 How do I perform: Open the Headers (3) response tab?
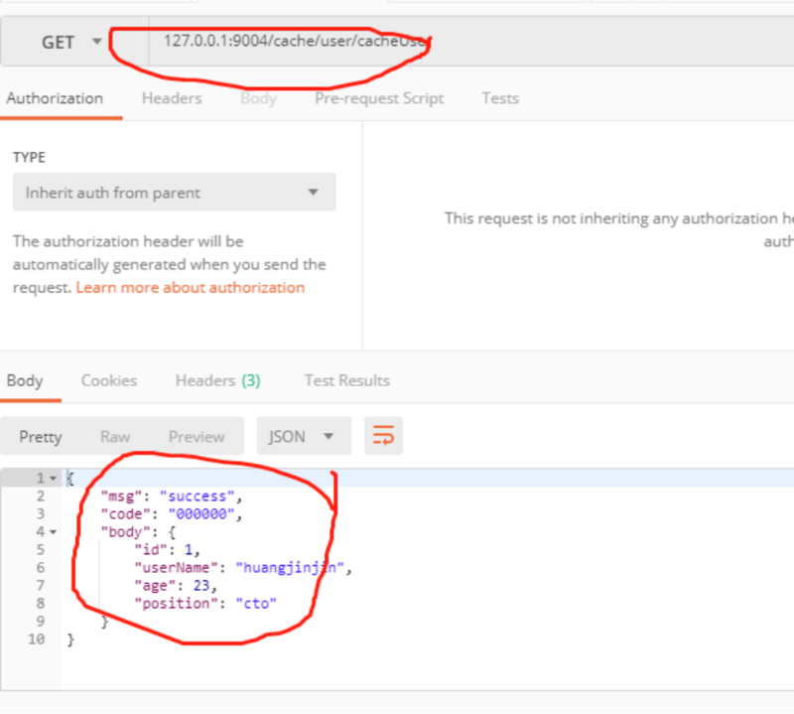(216, 379)
